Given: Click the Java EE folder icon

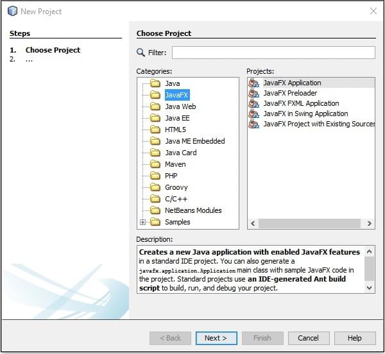Looking at the screenshot, I should (155, 118).
